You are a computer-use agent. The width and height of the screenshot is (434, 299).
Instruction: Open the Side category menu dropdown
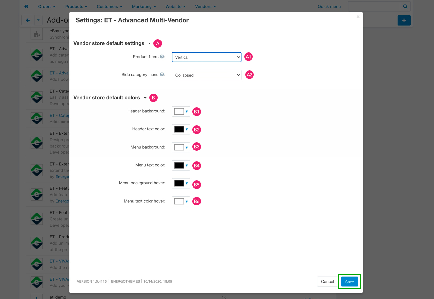click(206, 75)
